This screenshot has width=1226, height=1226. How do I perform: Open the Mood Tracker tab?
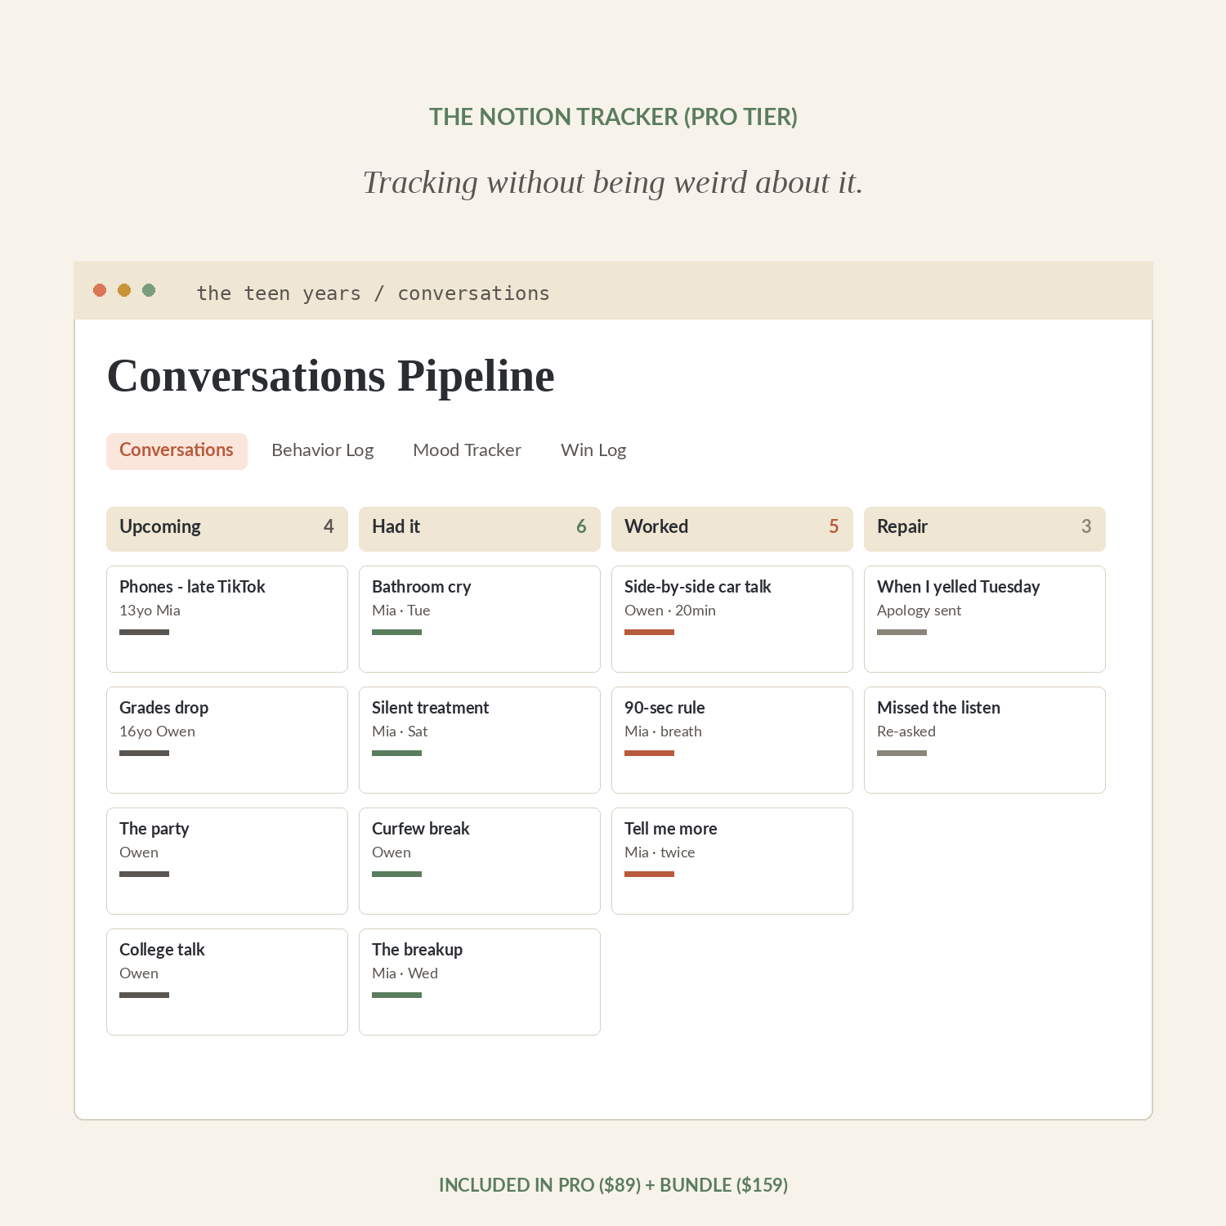[x=467, y=450]
